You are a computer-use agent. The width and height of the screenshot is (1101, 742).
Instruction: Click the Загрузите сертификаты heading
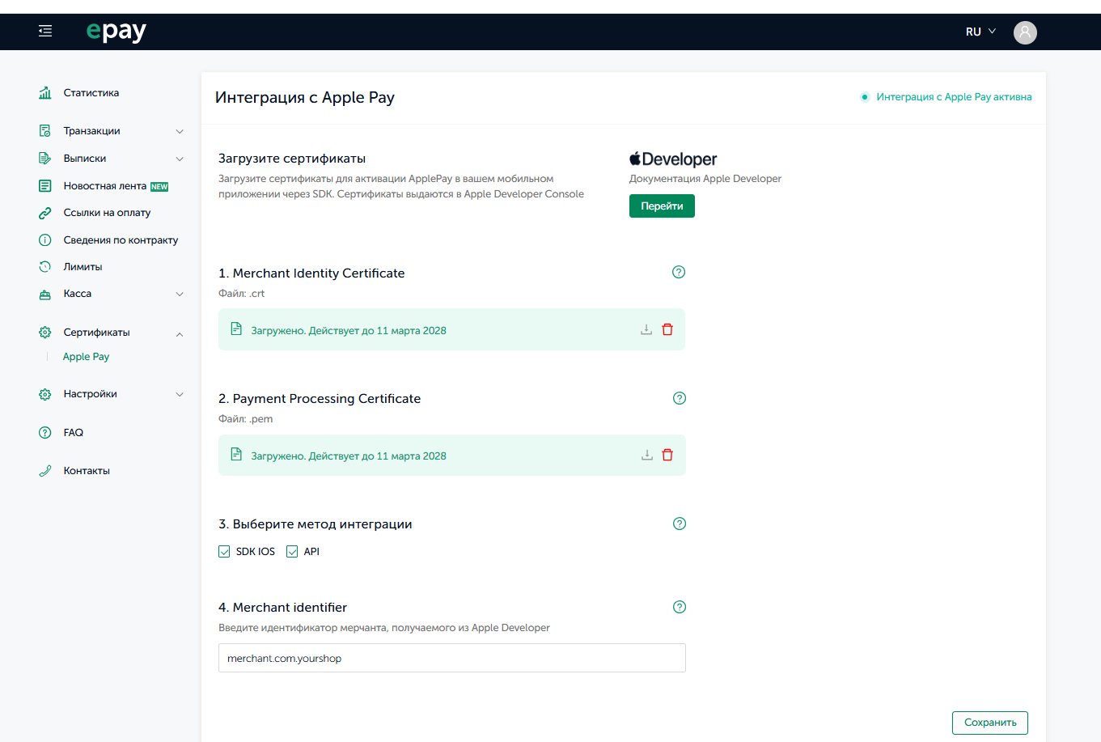pyautogui.click(x=292, y=159)
